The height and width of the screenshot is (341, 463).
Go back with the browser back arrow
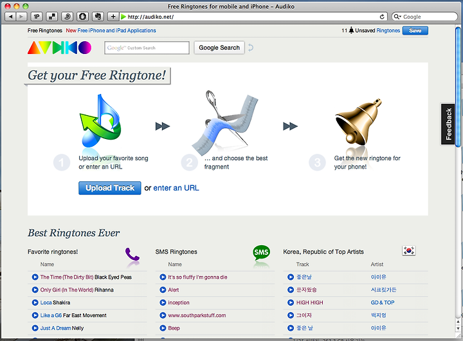[11, 17]
